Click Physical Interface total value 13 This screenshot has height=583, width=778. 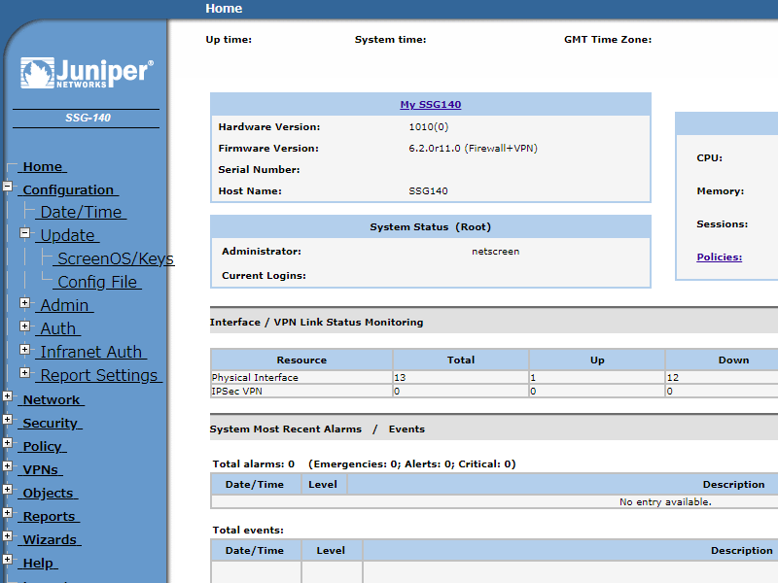point(400,377)
